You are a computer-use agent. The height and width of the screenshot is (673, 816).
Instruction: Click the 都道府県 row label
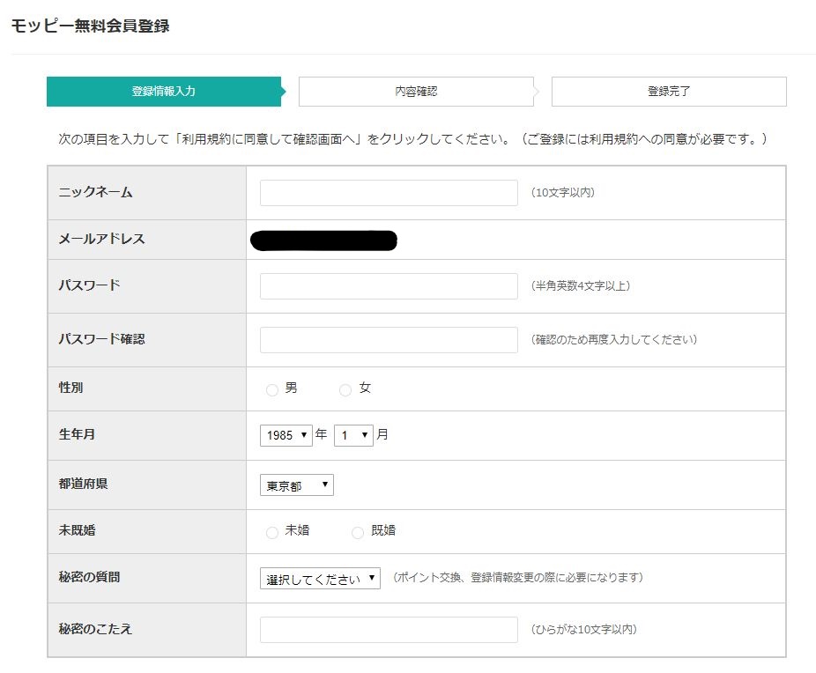tap(83, 484)
